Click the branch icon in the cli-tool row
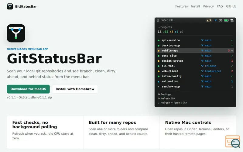This screenshot has height=152, width=243. pyautogui.click(x=202, y=66)
